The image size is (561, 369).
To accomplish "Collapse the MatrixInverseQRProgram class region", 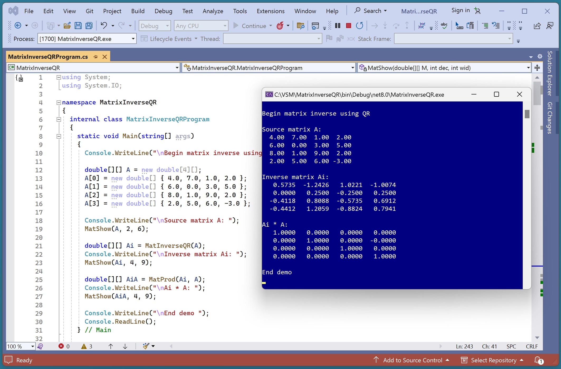I will [59, 119].
